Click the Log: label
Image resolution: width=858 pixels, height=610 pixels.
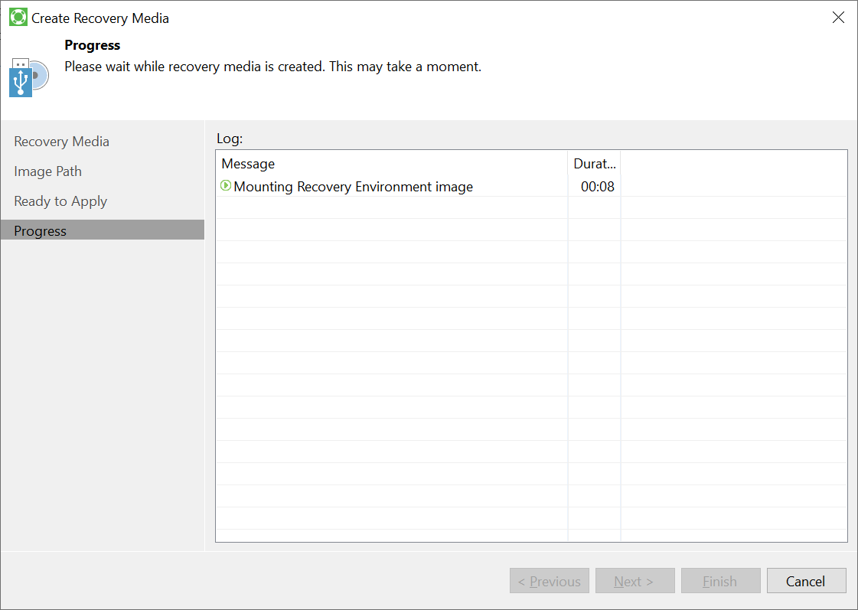click(x=230, y=139)
